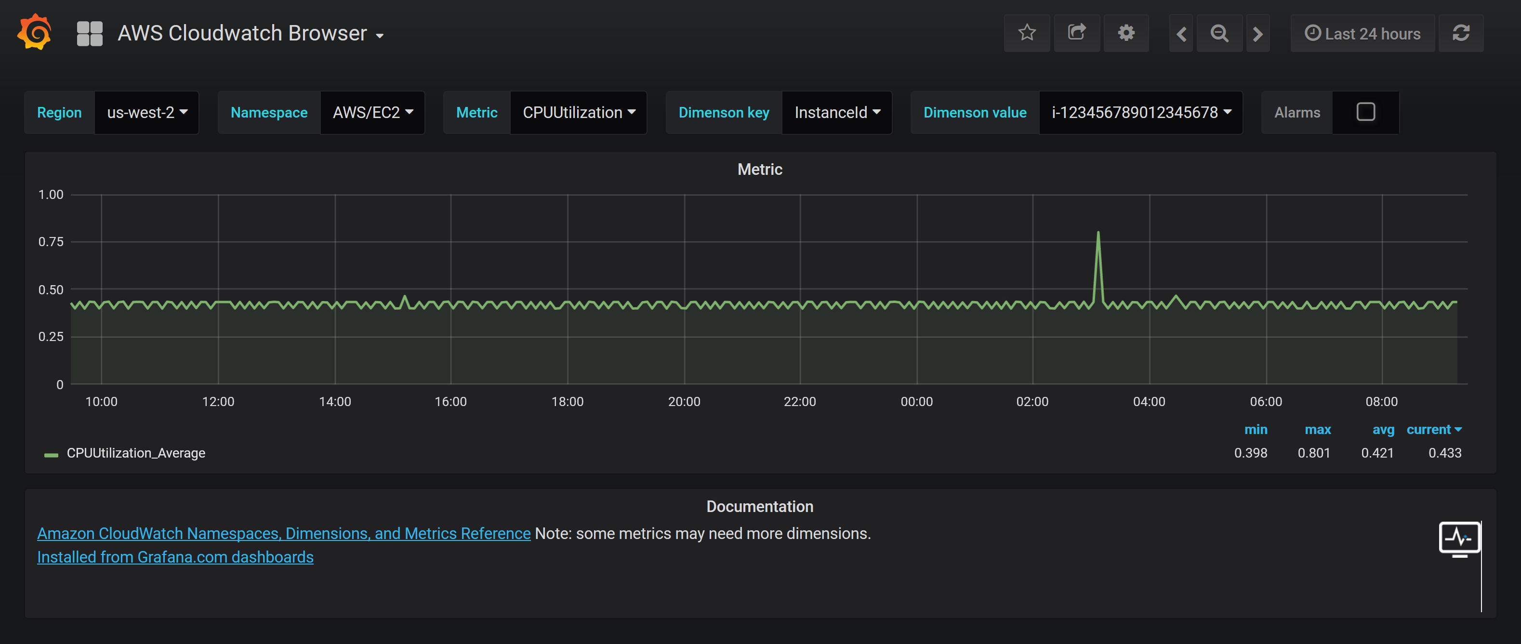Open the Namespace AWS/EC2 dropdown
1521x644 pixels.
372,112
